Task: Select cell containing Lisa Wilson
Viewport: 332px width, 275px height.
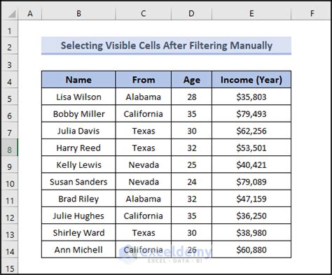Action: [78, 97]
